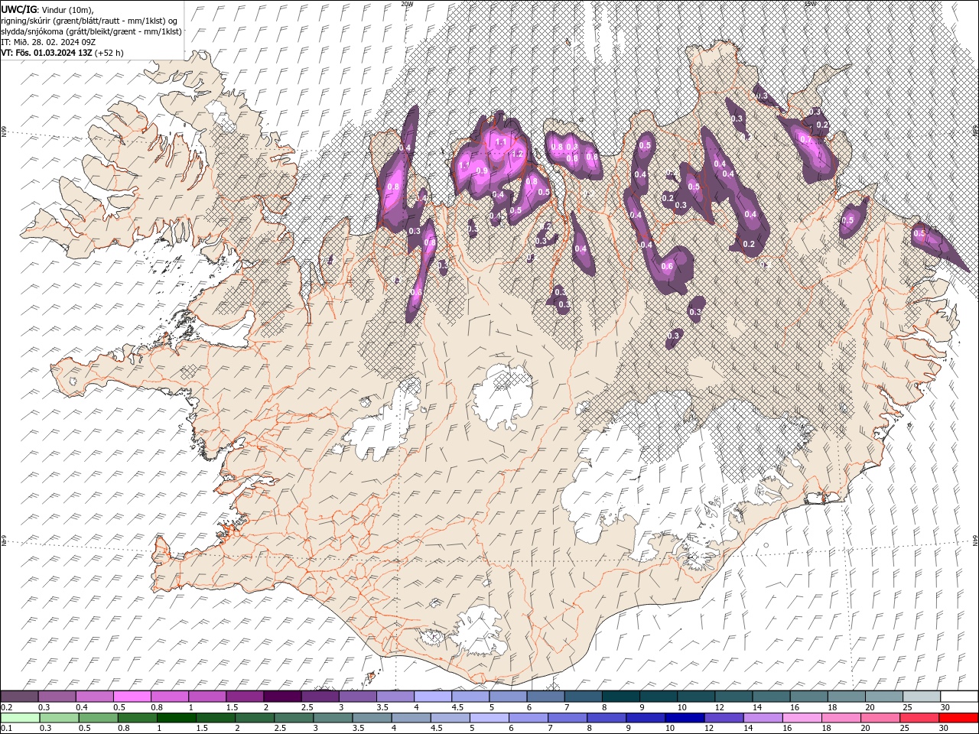Select the bright pink 0.5–0.8 upper legend swatch
This screenshot has height=734, width=979.
[132, 696]
